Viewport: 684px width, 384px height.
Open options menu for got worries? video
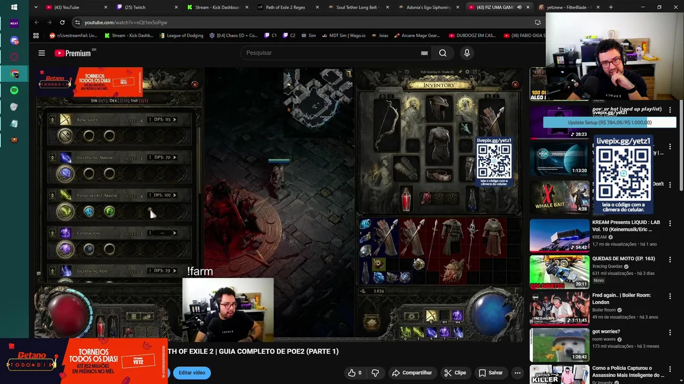coord(670,332)
